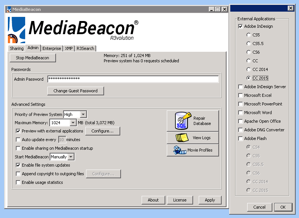Click the MediaBeacon title bar app icon
299x218 pixels.
(9, 9)
